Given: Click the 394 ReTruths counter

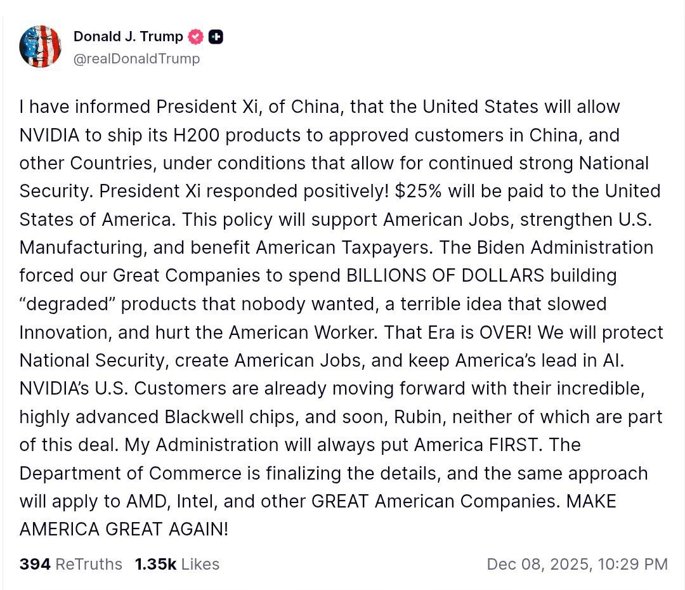Looking at the screenshot, I should point(72,563).
